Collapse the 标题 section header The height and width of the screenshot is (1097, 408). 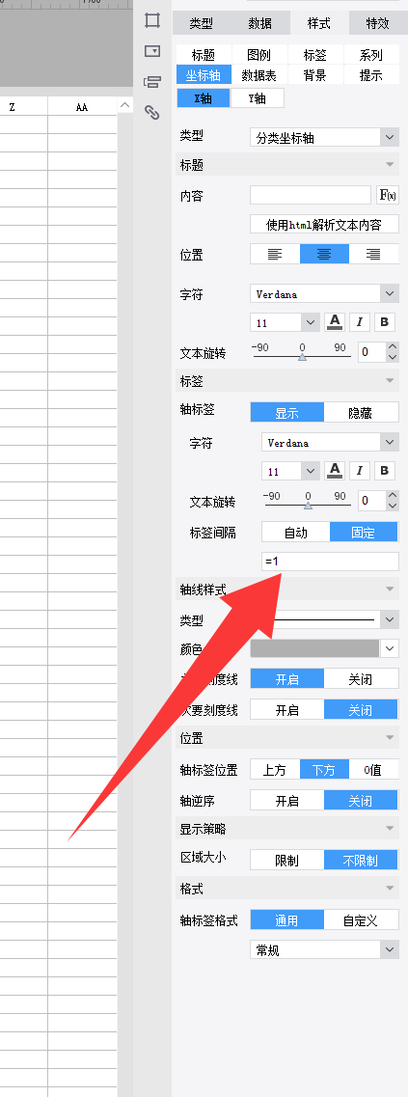coord(286,165)
